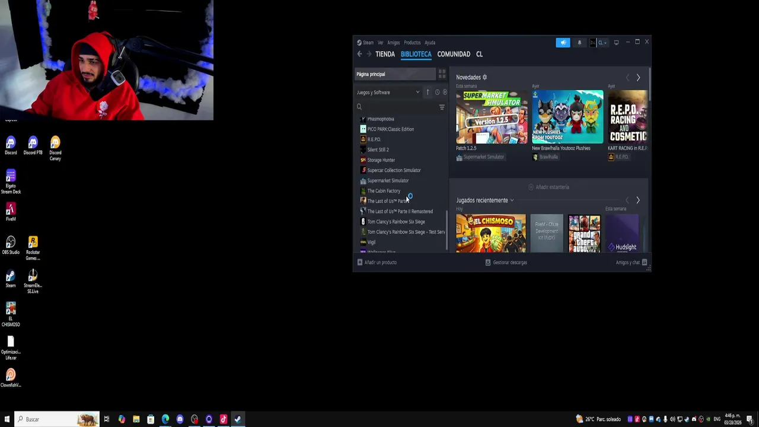759x427 pixels.
Task: Select Phasmophobia in the library list
Action: coord(381,119)
